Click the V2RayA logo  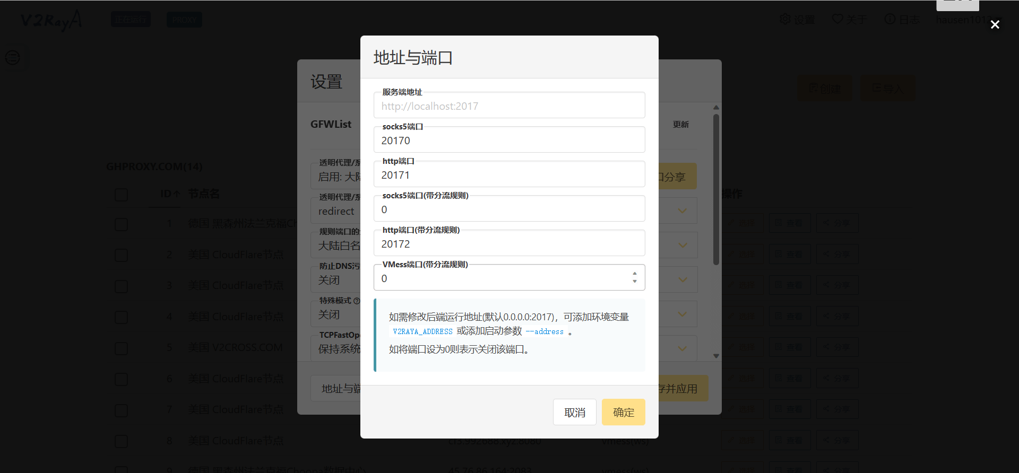(x=51, y=20)
